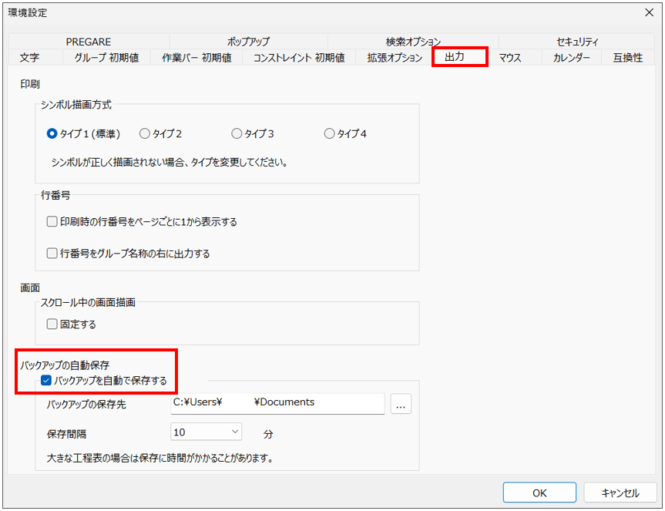Switch to the 作業バー 初期値 tab
The image size is (665, 511).
point(196,57)
